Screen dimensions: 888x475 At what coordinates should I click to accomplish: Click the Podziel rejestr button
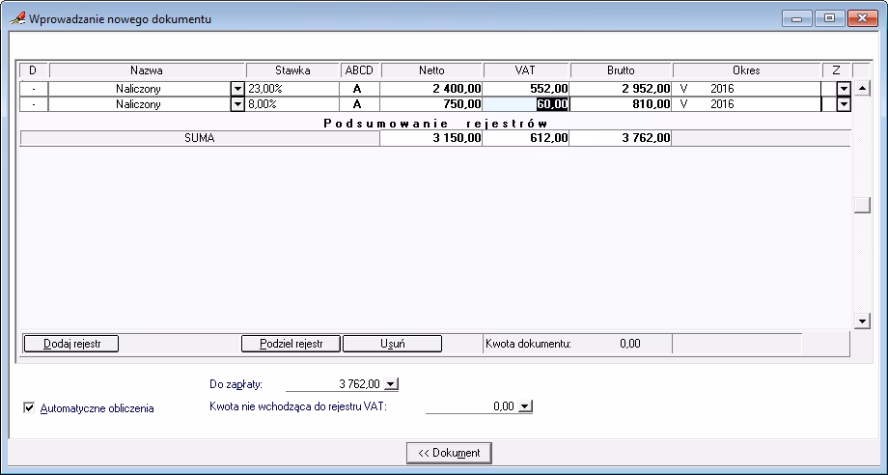point(291,344)
